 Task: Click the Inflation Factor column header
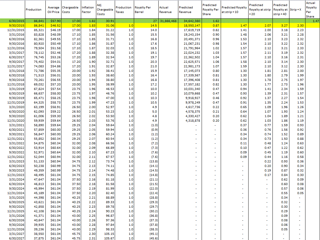tap(88, 9)
